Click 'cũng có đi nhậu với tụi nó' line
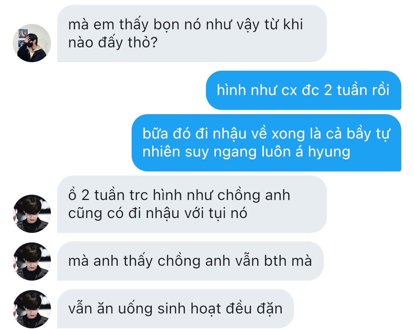Image resolution: width=414 pixels, height=329 pixels. pyautogui.click(x=157, y=213)
